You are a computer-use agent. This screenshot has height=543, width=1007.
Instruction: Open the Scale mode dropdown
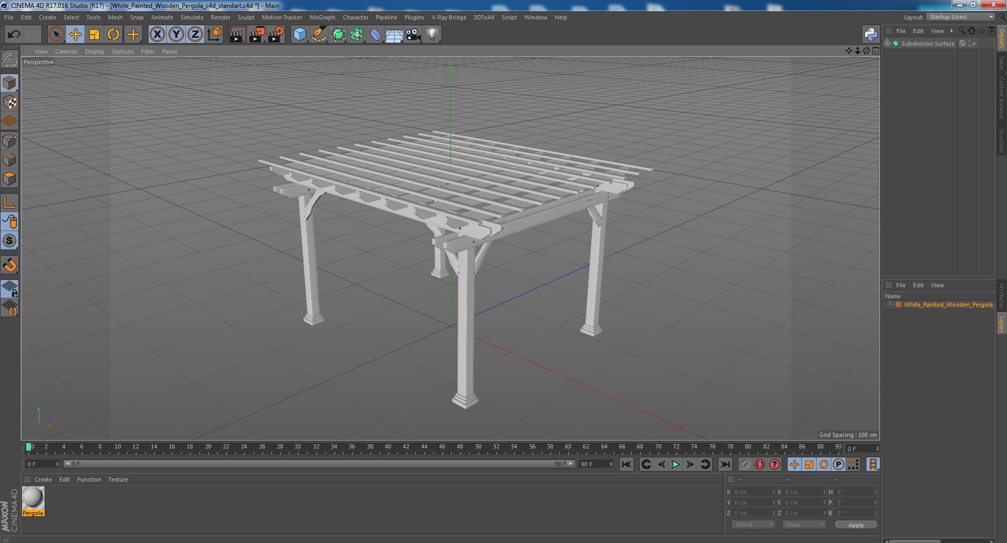coord(804,525)
